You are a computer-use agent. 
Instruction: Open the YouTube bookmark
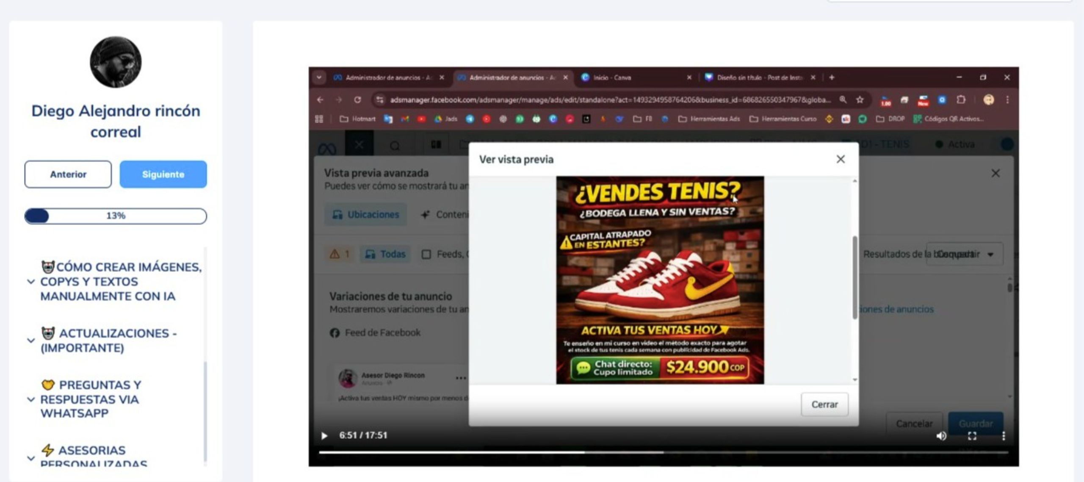pos(421,119)
